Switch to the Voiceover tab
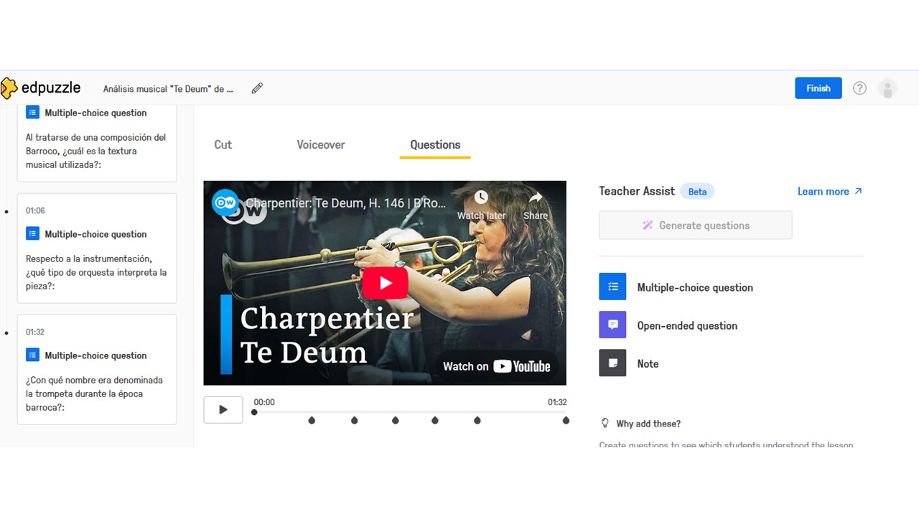The image size is (919, 517). tap(321, 144)
